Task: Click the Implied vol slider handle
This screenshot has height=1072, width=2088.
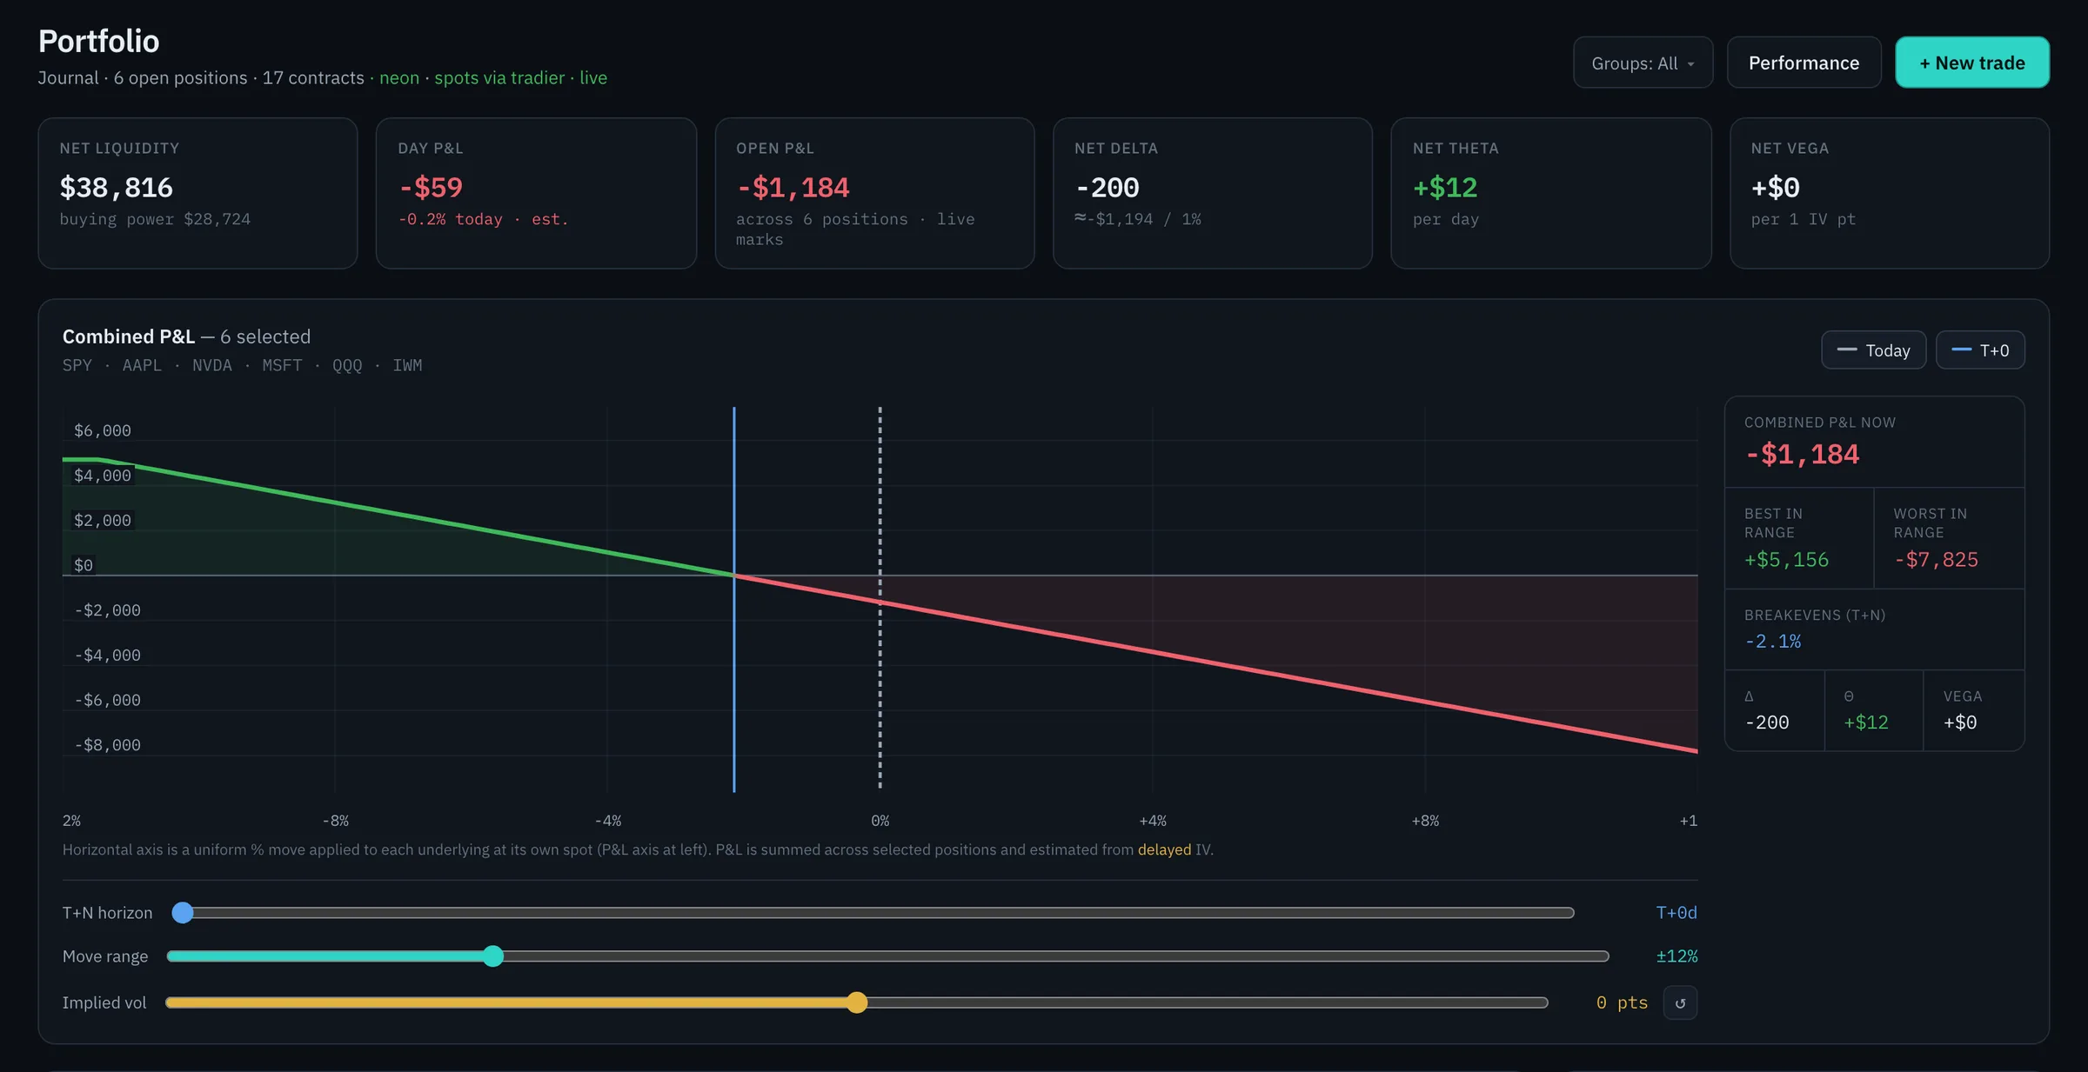Action: (857, 1002)
